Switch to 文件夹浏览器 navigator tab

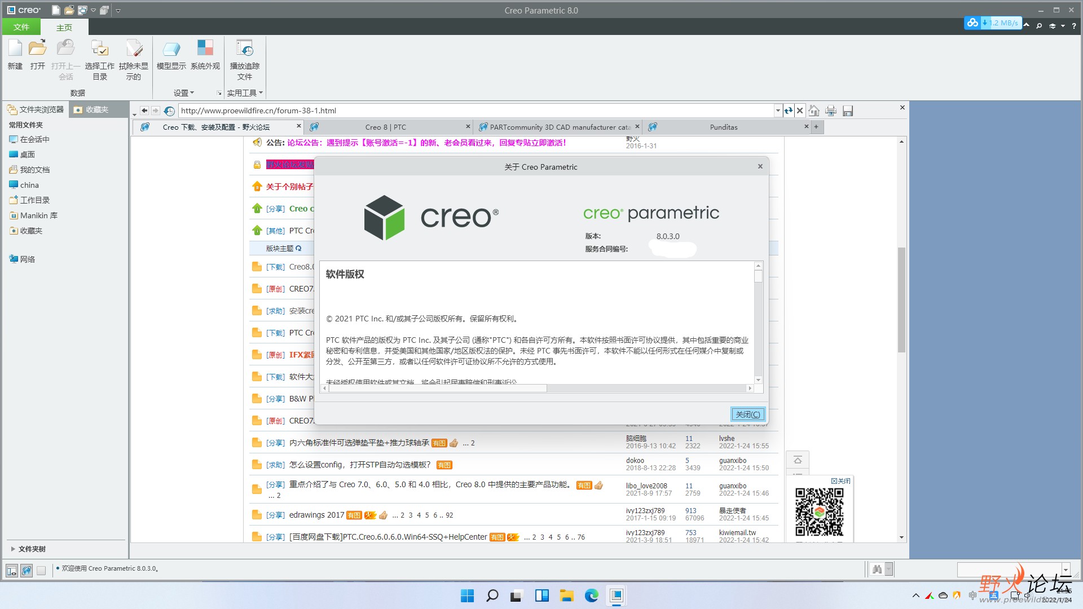click(x=36, y=109)
